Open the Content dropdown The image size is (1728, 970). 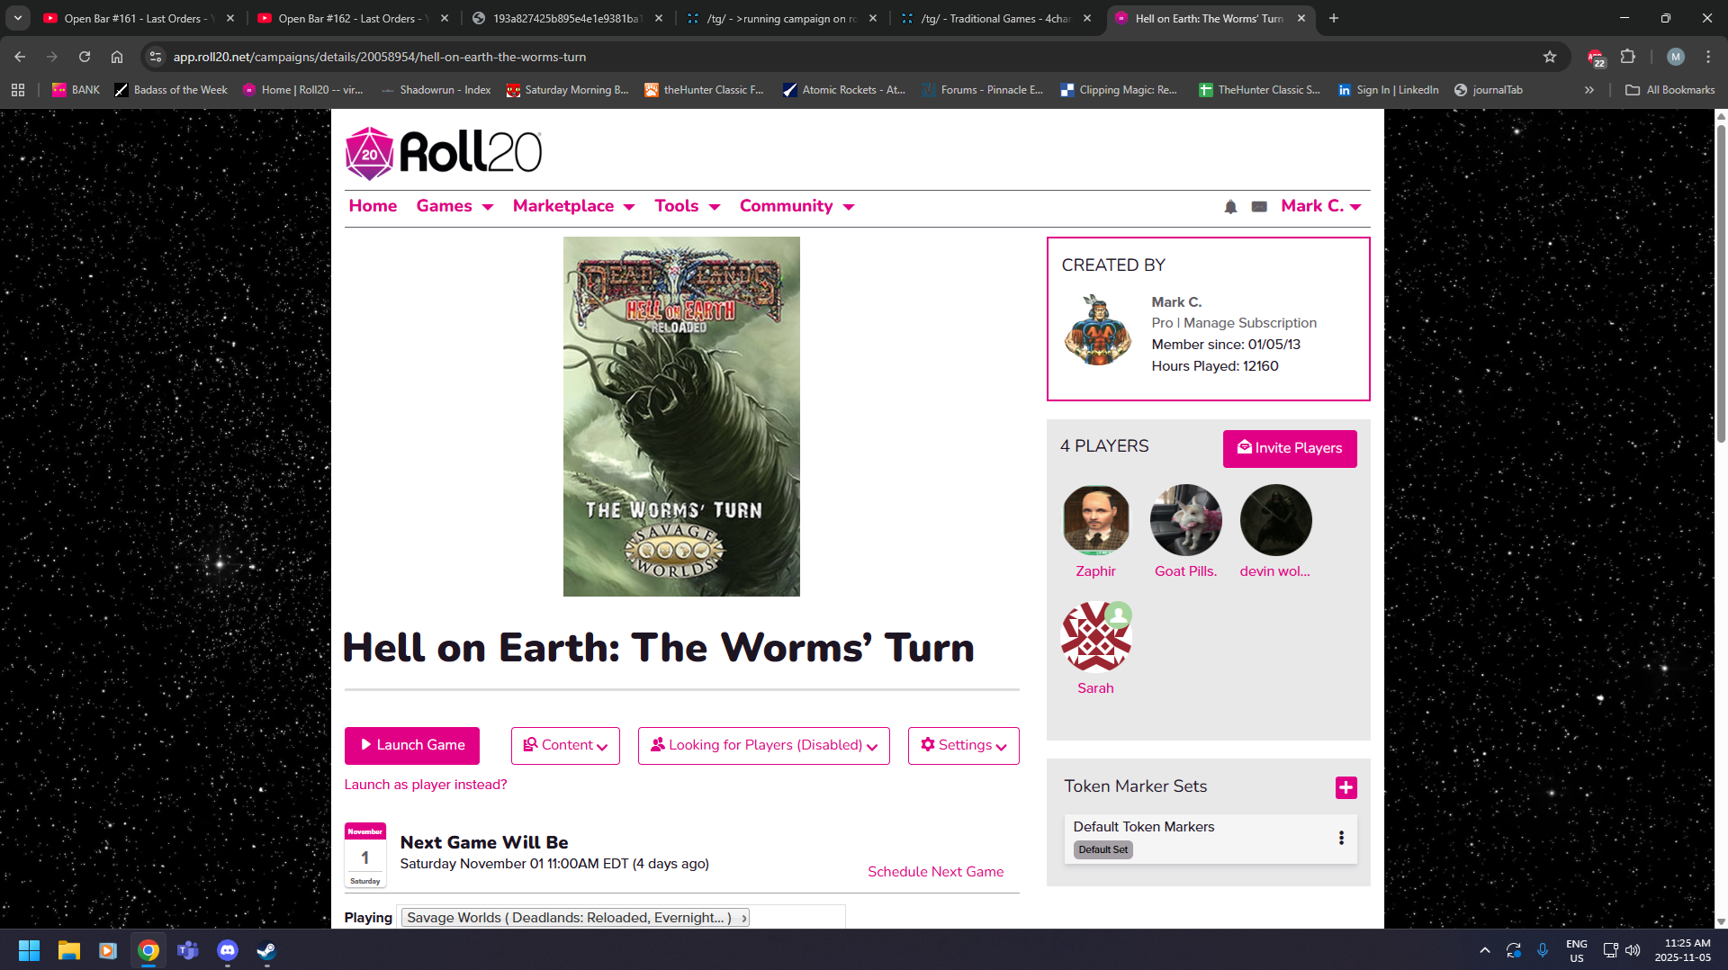click(565, 746)
